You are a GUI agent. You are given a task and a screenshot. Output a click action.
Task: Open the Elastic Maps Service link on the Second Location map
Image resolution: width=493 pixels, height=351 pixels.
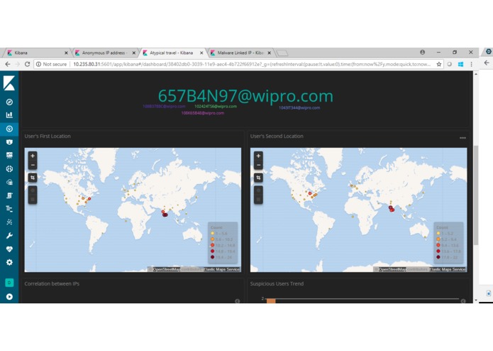448,269
